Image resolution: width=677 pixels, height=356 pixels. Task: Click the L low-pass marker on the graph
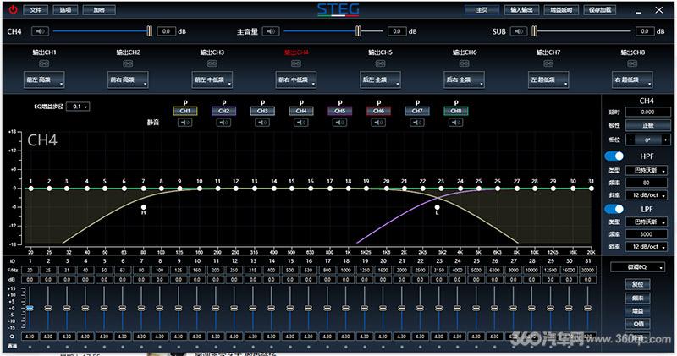click(x=437, y=207)
